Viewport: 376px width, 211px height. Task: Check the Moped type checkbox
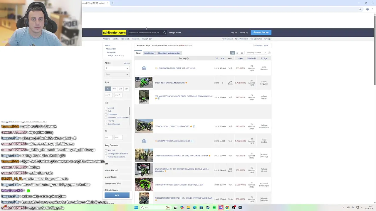click(x=106, y=108)
